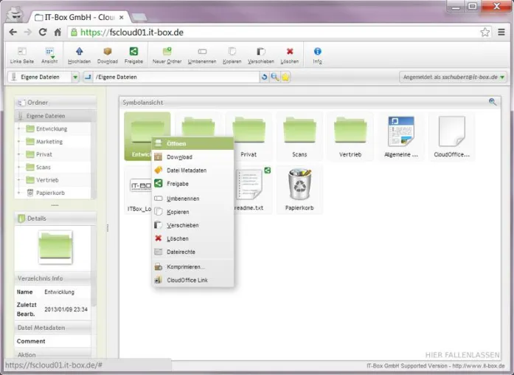Click the Kopieren toolbar icon

click(x=232, y=55)
